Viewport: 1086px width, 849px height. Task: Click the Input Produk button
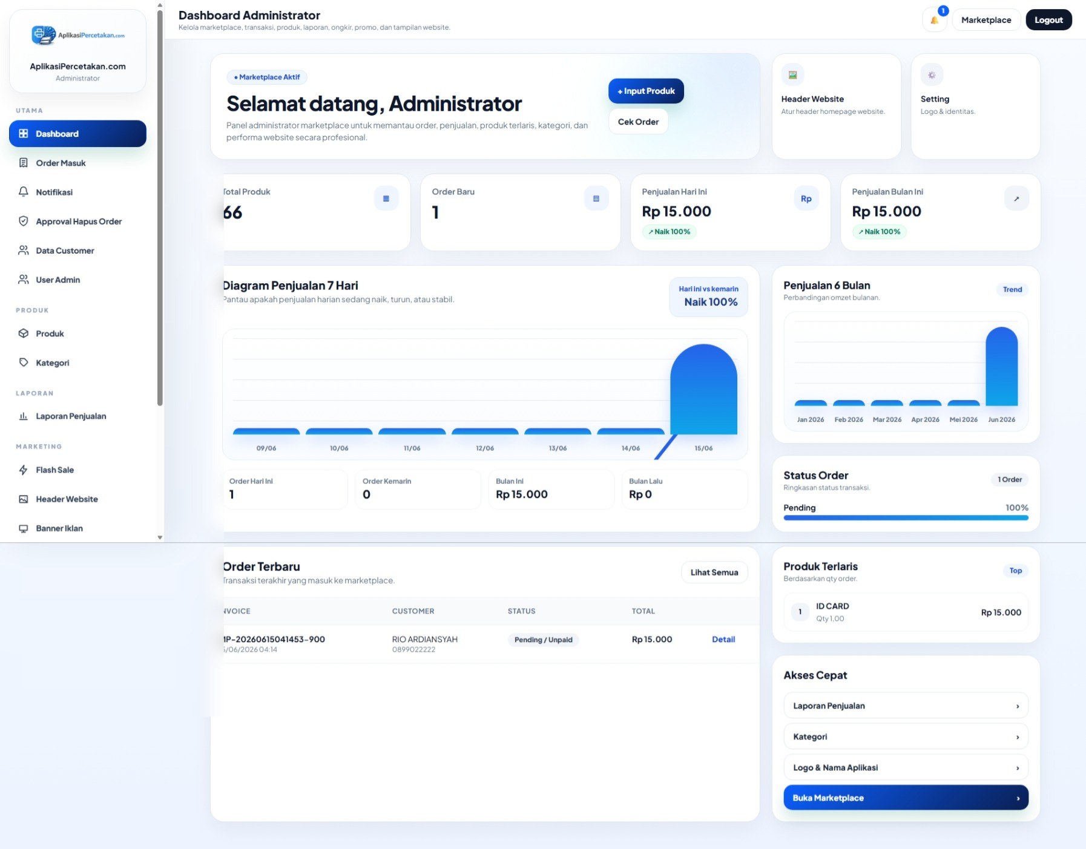pos(646,91)
